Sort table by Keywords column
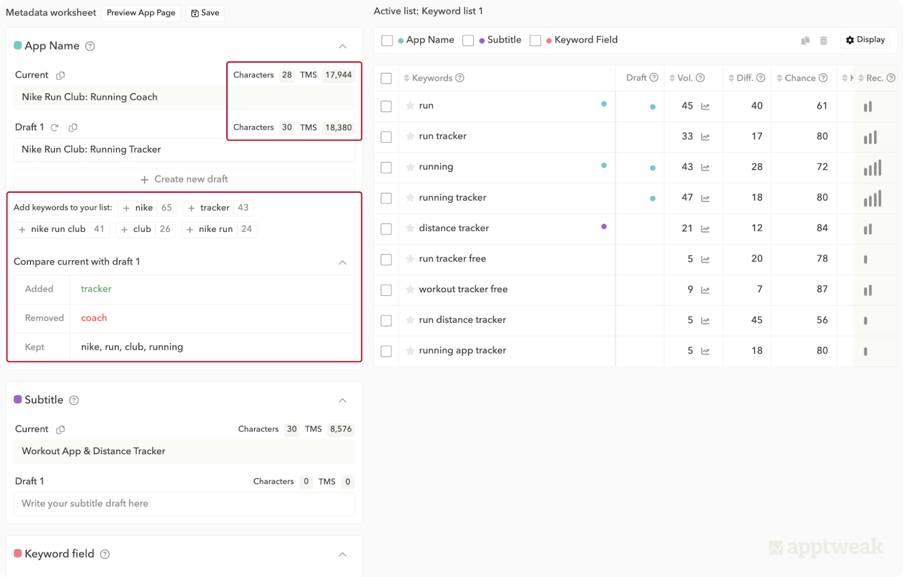903x577 pixels. tap(407, 78)
